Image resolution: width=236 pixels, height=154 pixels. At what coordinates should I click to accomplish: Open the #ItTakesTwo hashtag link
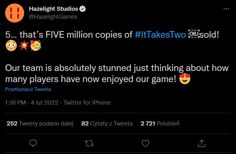point(159,35)
